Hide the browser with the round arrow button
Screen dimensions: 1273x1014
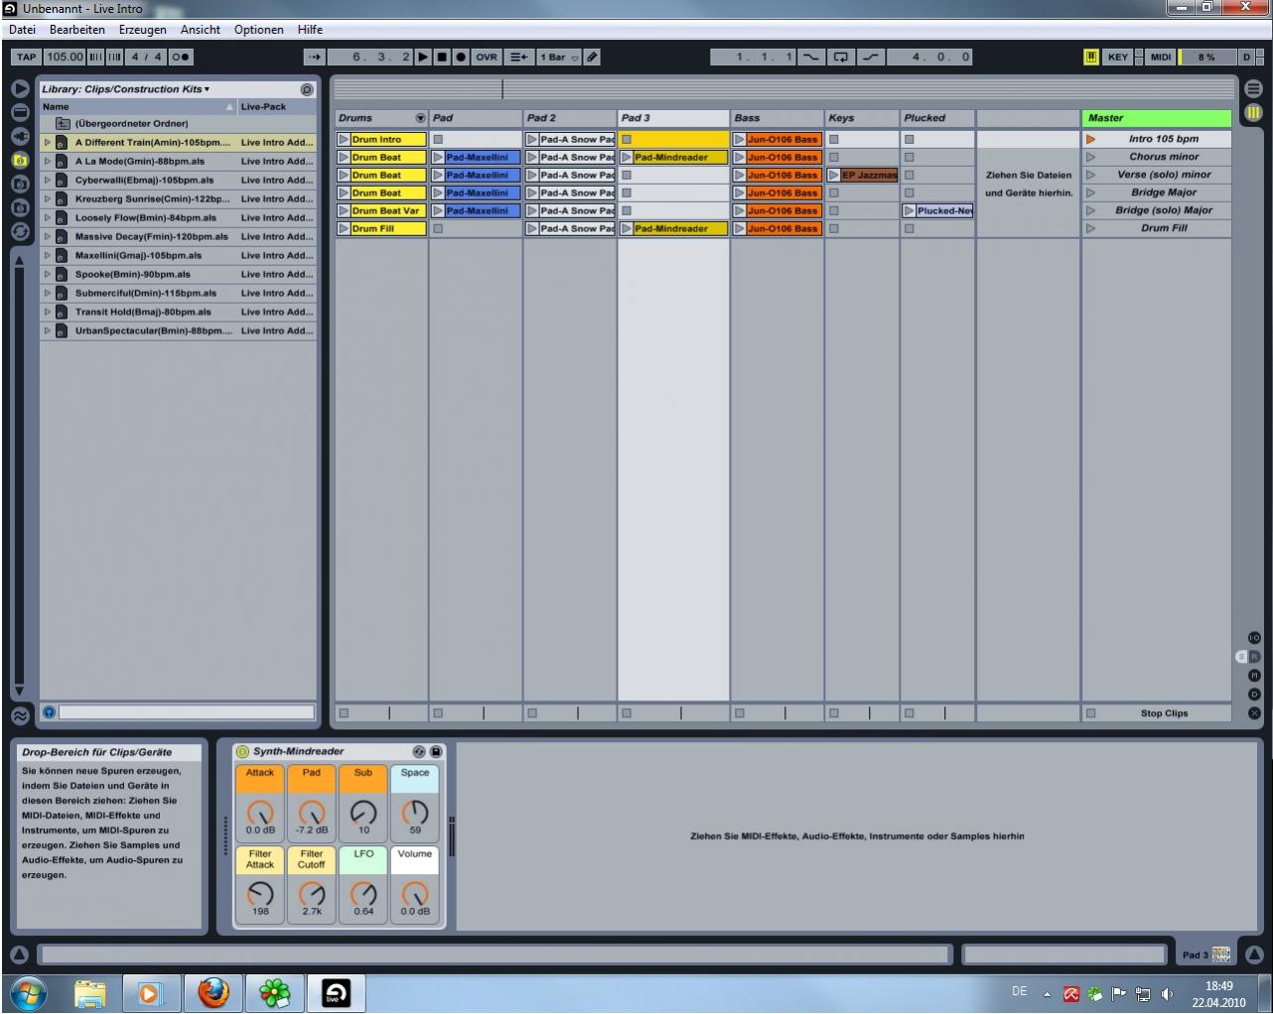click(x=20, y=88)
